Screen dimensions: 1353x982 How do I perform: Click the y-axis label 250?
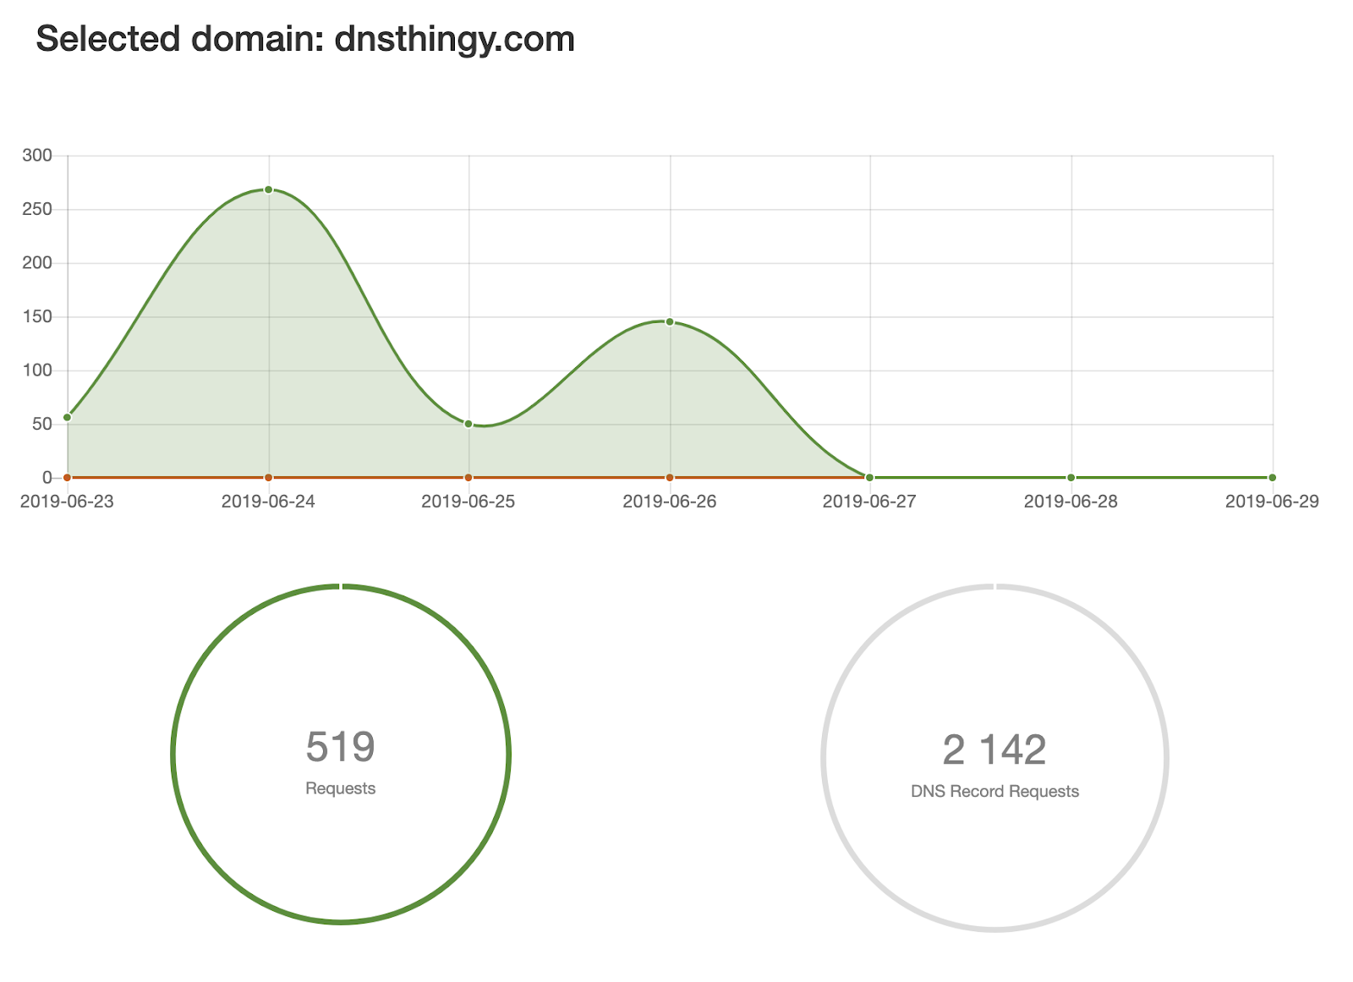[x=37, y=209]
